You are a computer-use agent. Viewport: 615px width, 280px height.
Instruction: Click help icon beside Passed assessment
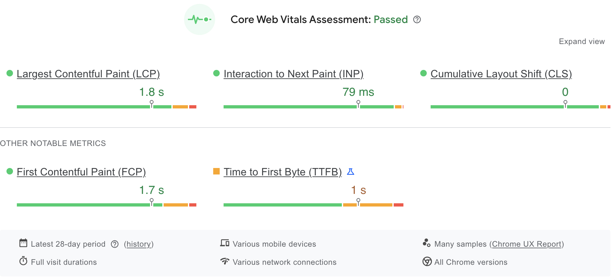417,20
